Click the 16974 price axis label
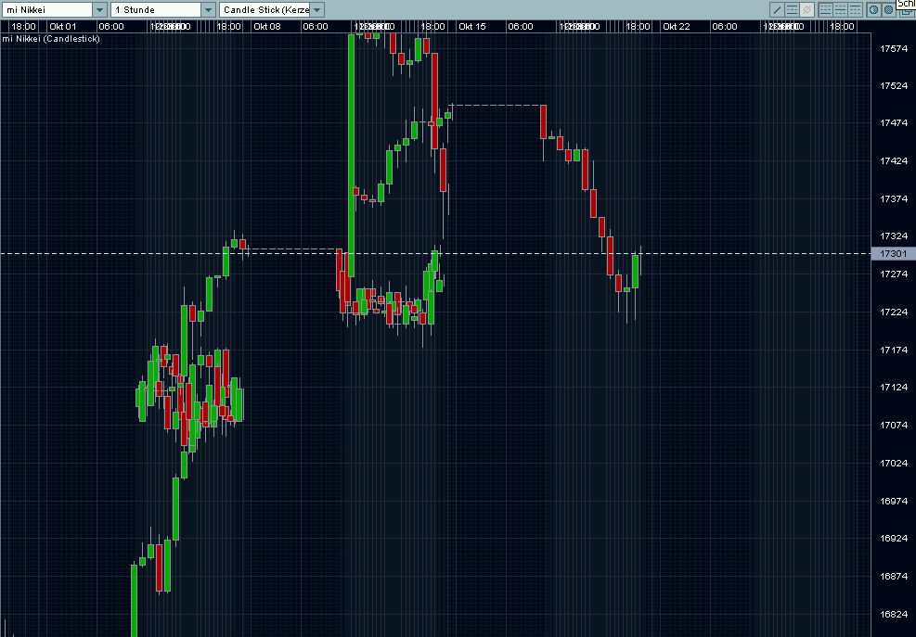Viewport: 916px width, 637px height. click(x=894, y=501)
